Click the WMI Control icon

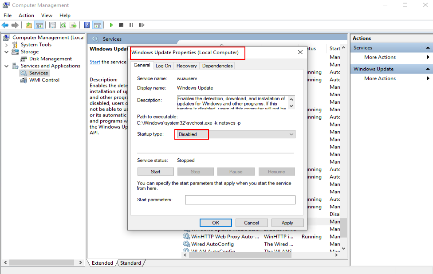click(24, 80)
